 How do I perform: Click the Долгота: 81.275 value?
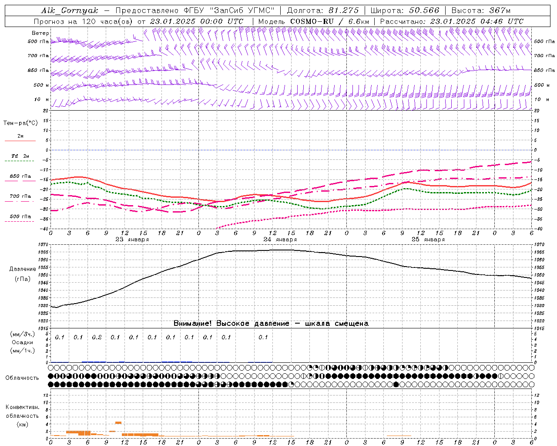(323, 10)
